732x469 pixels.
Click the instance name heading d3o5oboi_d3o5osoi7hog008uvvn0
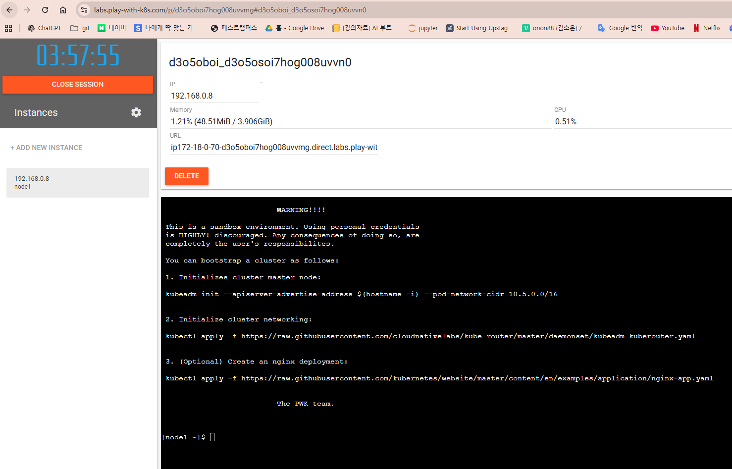260,62
